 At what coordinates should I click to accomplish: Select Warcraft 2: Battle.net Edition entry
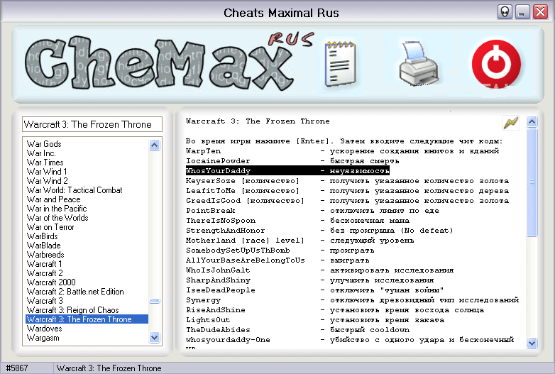[75, 292]
